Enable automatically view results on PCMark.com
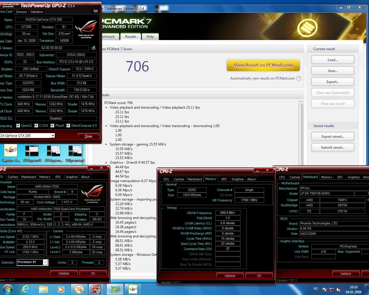 point(299,78)
